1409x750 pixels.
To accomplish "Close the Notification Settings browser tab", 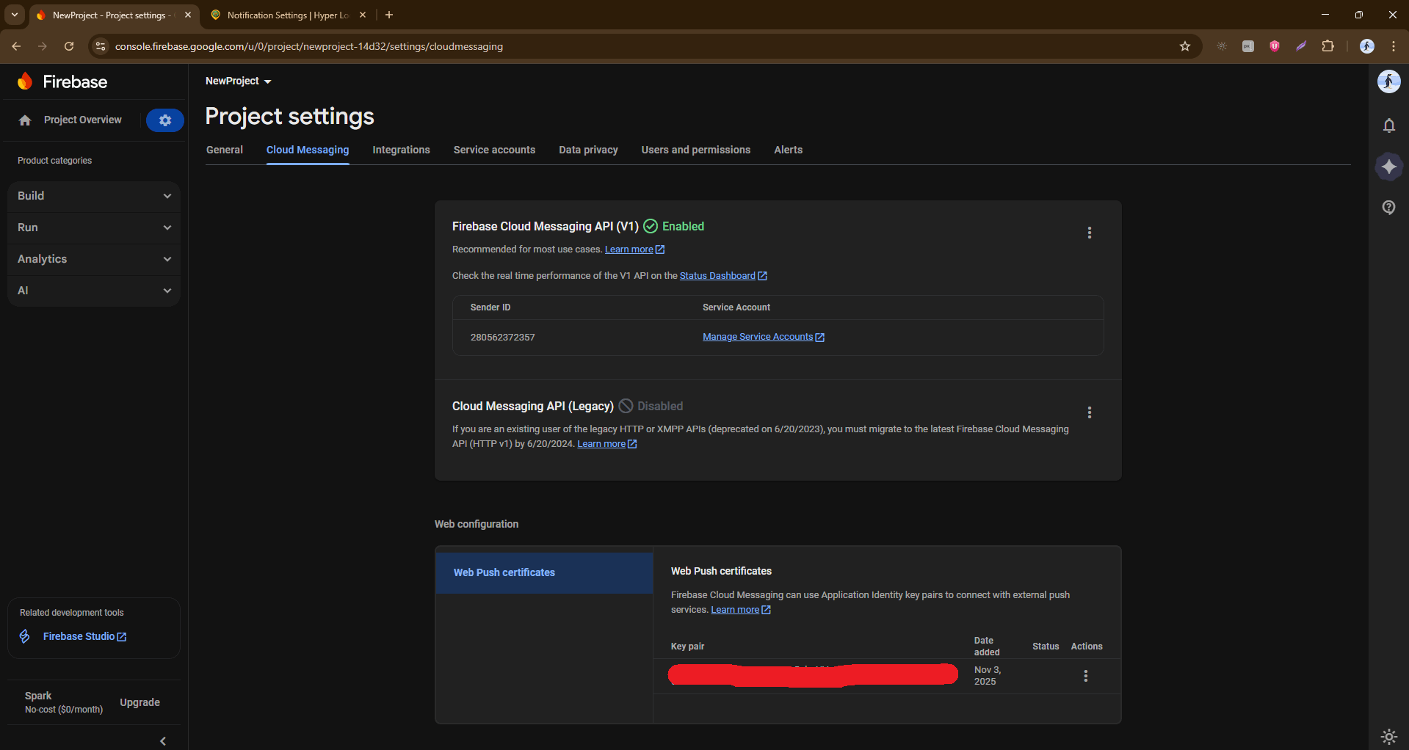I will [363, 15].
